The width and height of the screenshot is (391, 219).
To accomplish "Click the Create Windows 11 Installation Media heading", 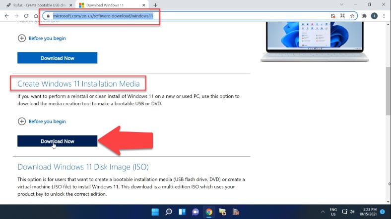I will tap(78, 84).
